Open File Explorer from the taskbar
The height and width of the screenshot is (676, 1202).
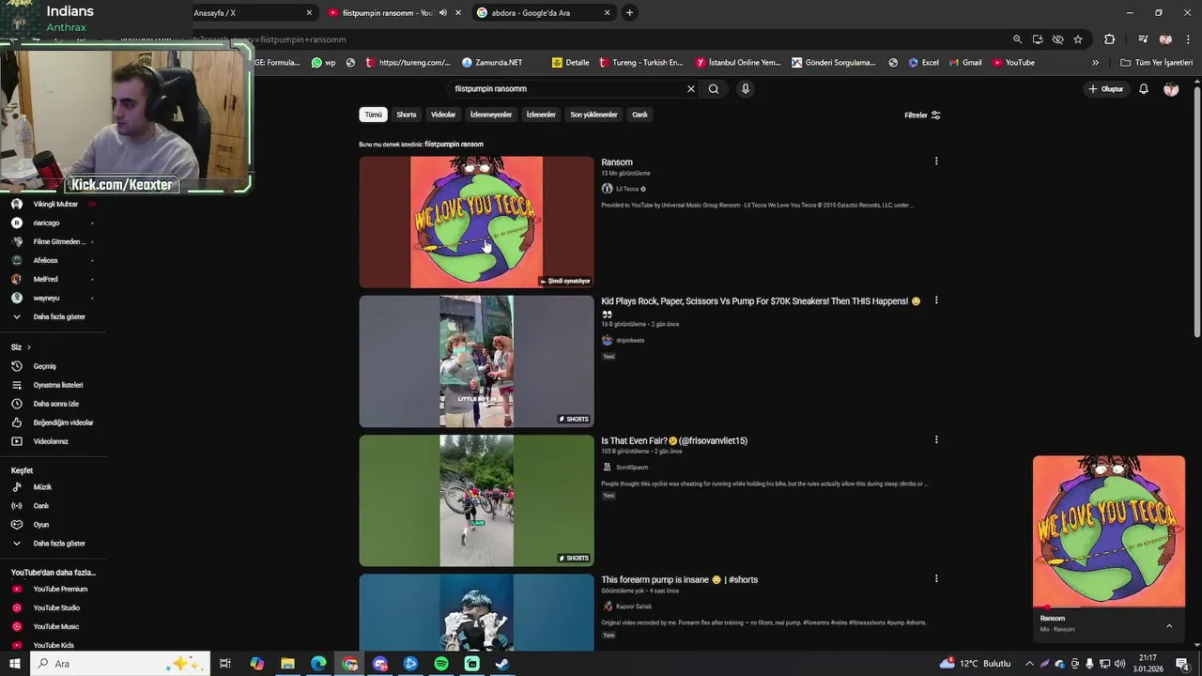(x=288, y=664)
